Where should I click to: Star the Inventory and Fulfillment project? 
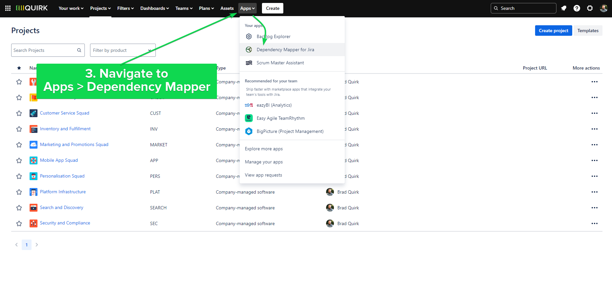[19, 129]
